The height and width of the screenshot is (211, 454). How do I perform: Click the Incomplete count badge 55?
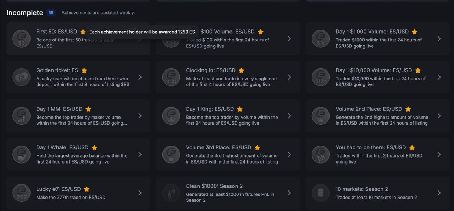pos(51,13)
